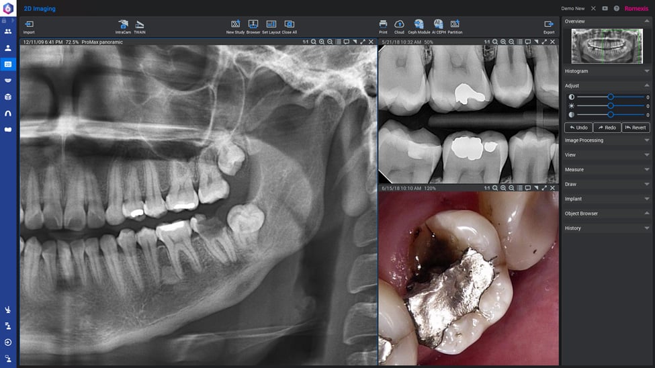Image resolution: width=655 pixels, height=368 pixels.
Task: Start a TWAIN scanner acquisition
Action: click(140, 25)
